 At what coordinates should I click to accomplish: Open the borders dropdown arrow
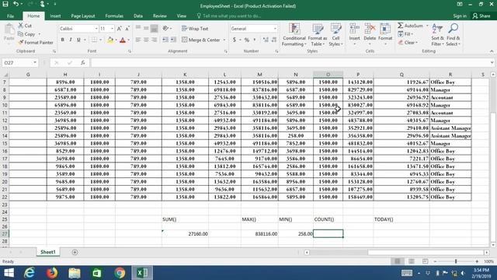100,40
